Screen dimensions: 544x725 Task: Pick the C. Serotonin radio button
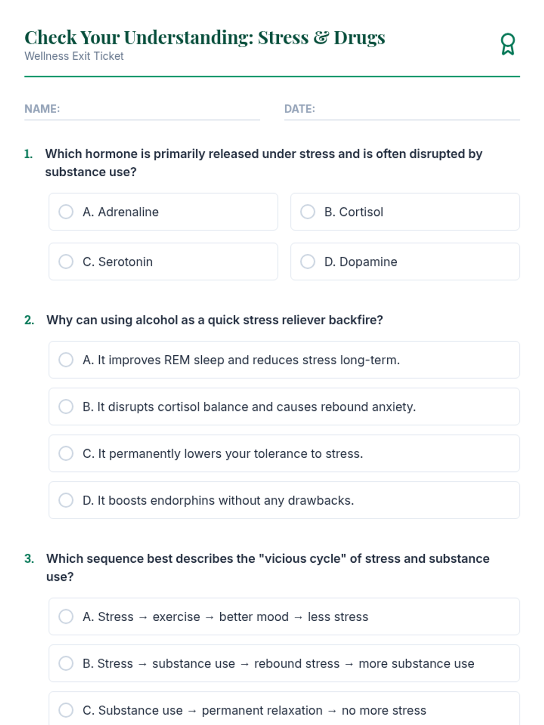pos(66,261)
